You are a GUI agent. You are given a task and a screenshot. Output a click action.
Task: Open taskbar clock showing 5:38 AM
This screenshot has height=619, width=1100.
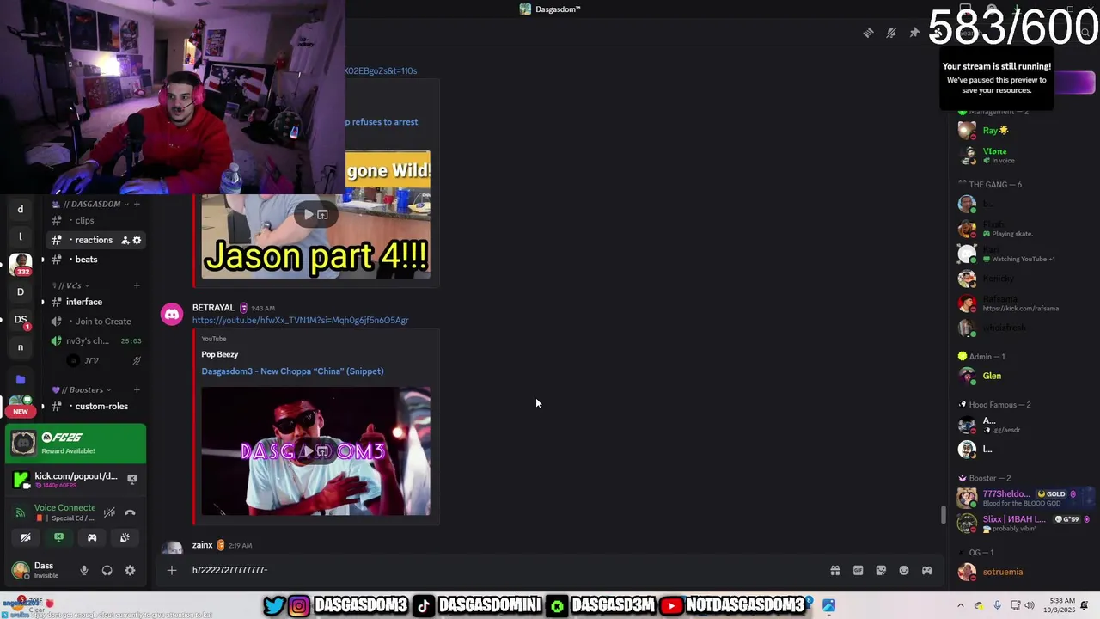(1060, 605)
